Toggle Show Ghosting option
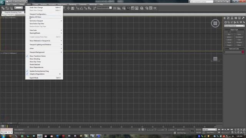 (x=44, y=59)
